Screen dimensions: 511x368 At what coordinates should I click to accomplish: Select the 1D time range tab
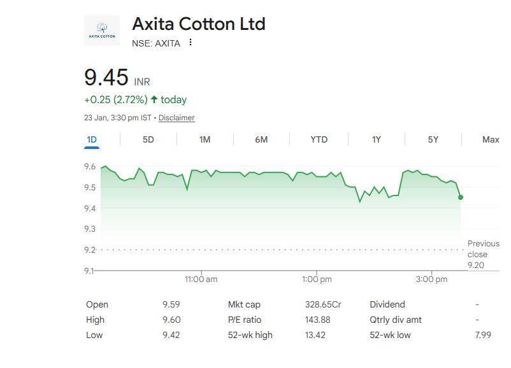(x=92, y=139)
